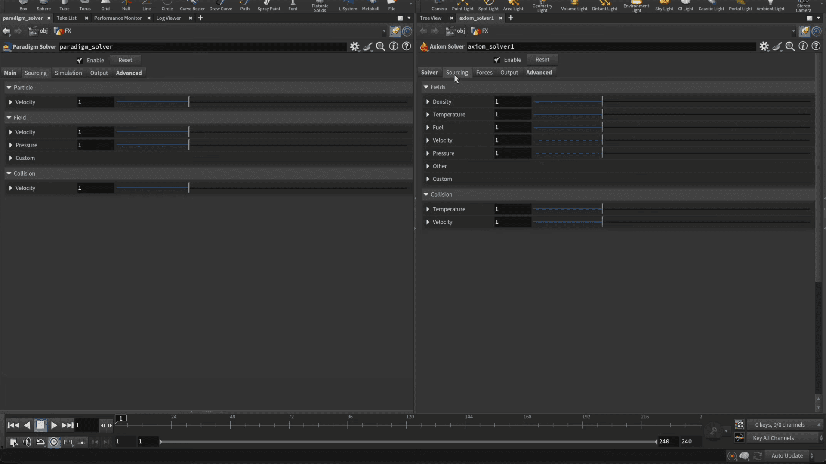Image resolution: width=826 pixels, height=464 pixels.
Task: Select the Spot Light shelf tool
Action: coord(488,6)
